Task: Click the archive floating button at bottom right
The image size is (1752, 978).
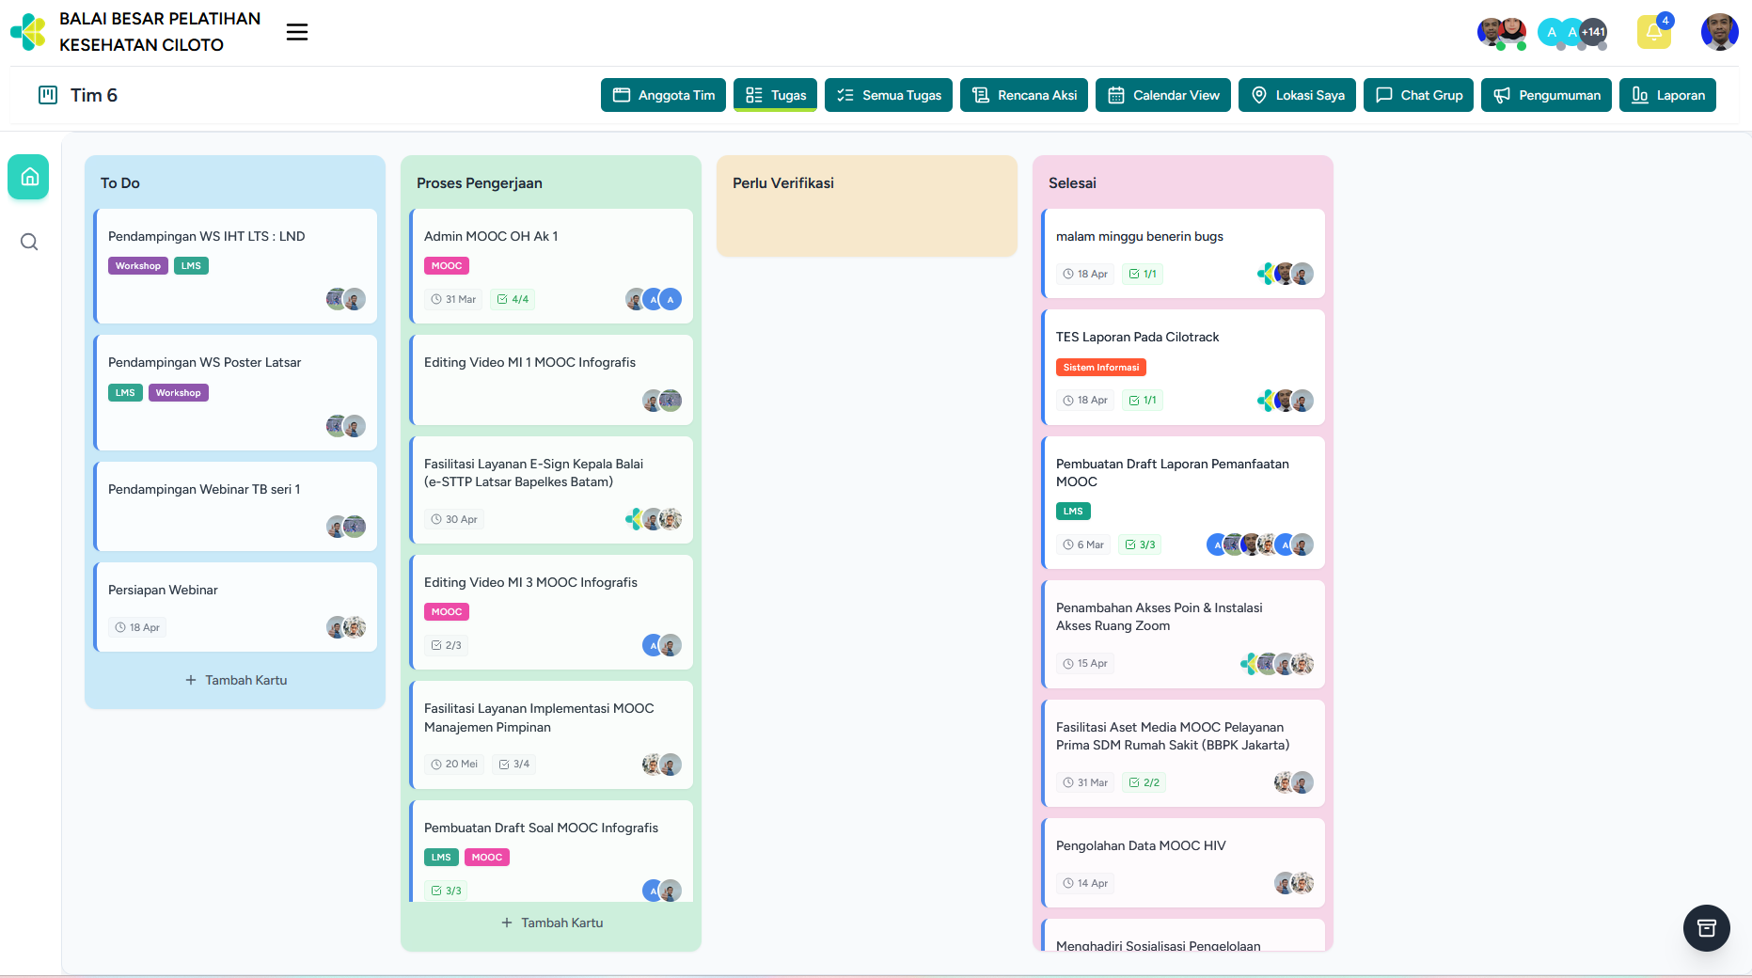Action: pos(1707,928)
